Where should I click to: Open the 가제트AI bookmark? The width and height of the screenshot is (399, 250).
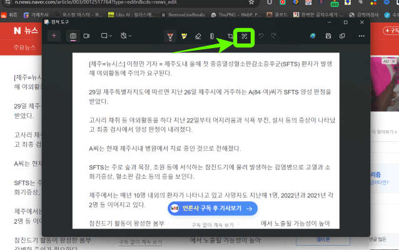coord(36,15)
